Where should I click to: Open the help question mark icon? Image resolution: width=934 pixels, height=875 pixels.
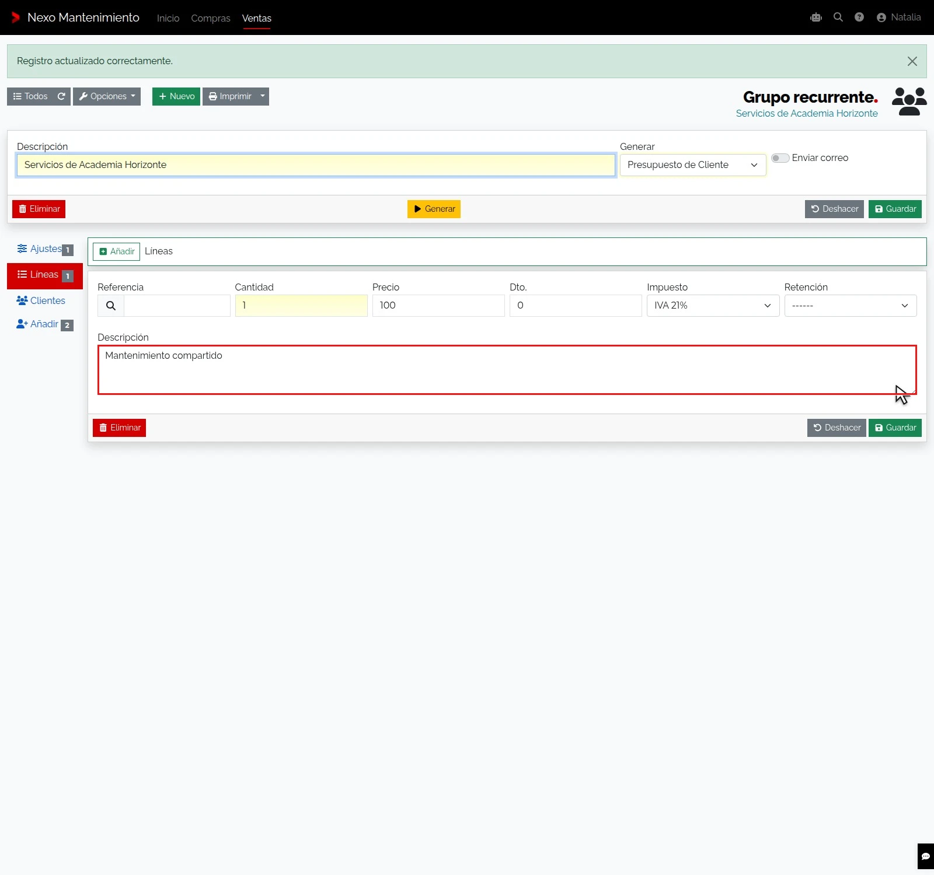point(859,17)
